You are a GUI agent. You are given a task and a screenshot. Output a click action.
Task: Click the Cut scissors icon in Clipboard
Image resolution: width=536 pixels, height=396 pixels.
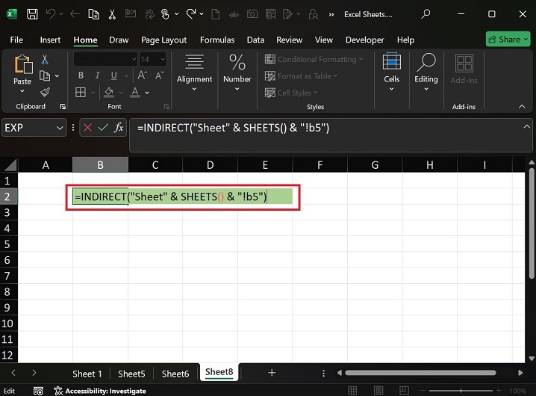pos(45,60)
